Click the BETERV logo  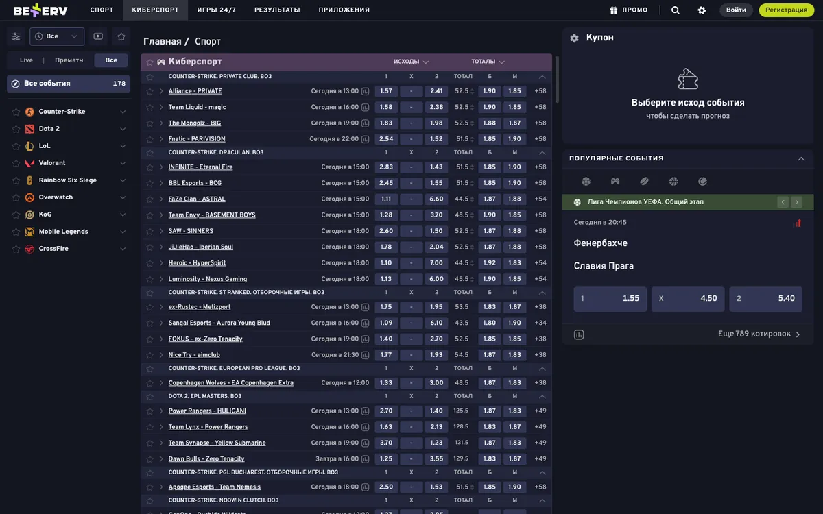click(x=40, y=10)
